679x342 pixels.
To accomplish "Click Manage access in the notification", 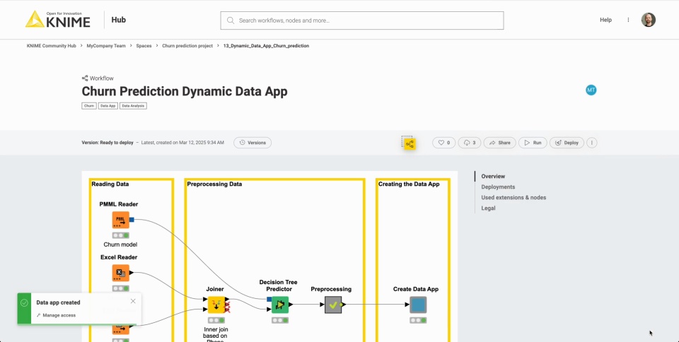I will 57,315.
